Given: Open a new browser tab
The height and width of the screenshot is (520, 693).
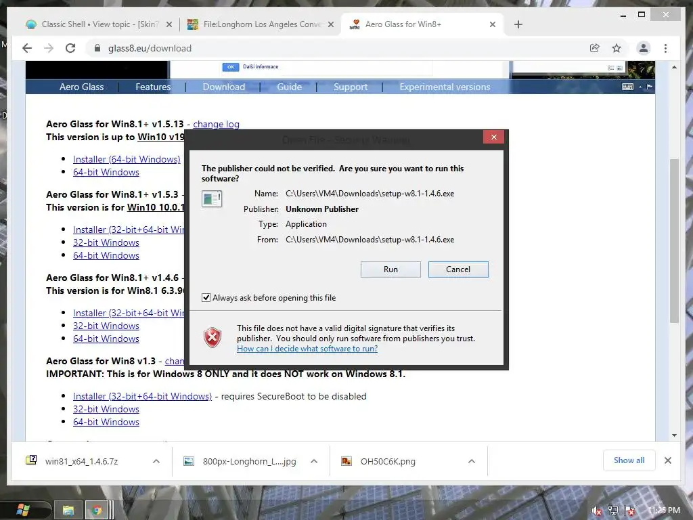Looking at the screenshot, I should tap(518, 24).
